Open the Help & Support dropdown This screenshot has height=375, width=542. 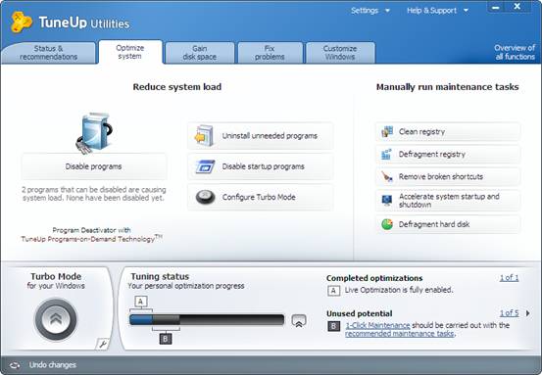(x=437, y=11)
